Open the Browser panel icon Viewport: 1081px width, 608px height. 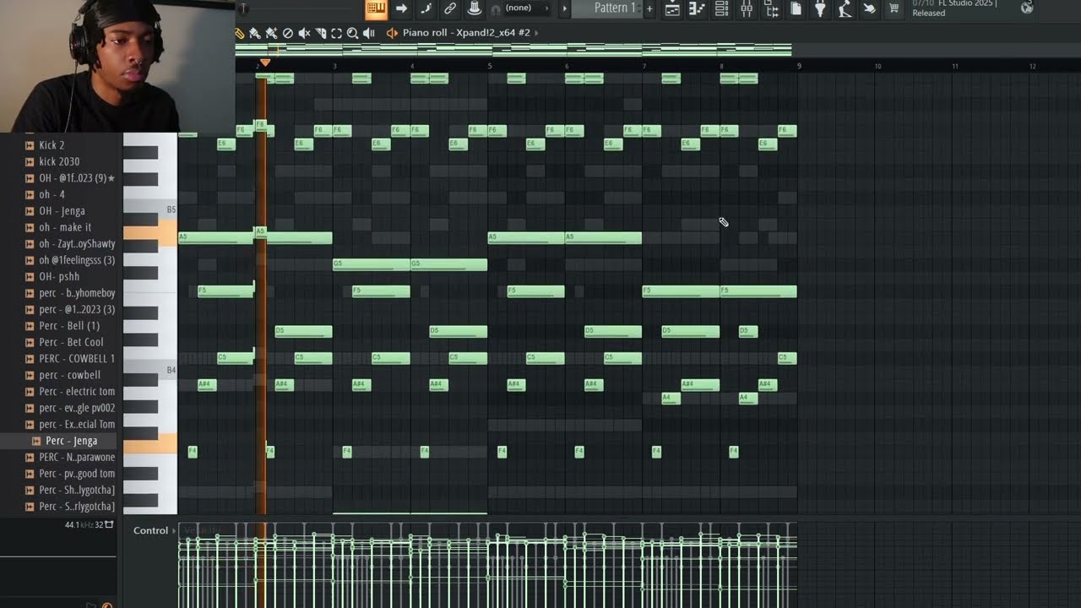pos(771,8)
